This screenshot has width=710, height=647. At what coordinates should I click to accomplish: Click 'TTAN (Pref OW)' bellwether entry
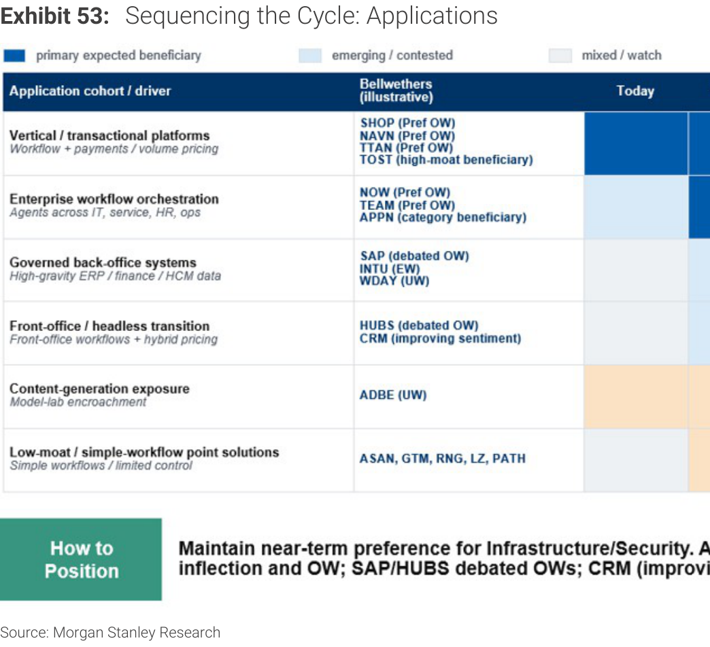point(406,147)
